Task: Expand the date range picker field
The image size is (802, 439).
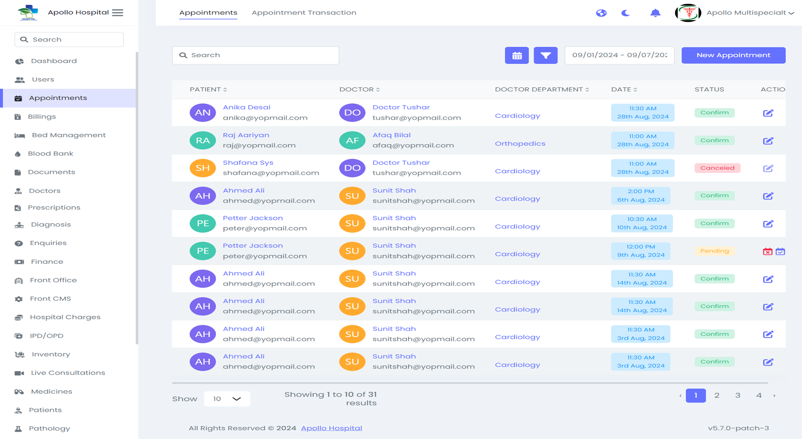Action: point(619,55)
